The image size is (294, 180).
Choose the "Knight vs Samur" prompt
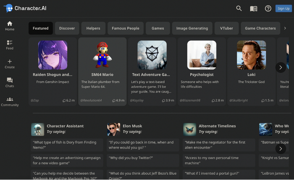(x=274, y=160)
